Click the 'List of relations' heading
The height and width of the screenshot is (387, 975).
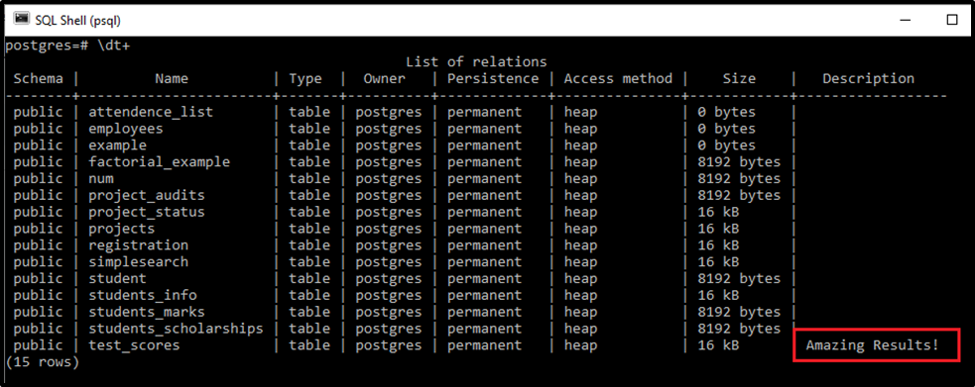click(476, 62)
